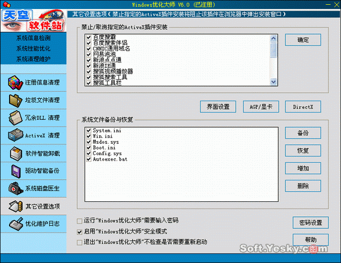Uncheck the 百度搜霸 ActiveX entry
This screenshot has width=341, height=263.
click(89, 37)
